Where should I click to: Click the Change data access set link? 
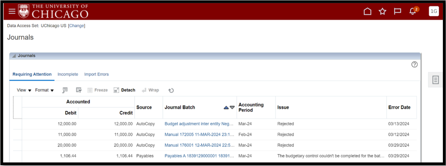[77, 26]
